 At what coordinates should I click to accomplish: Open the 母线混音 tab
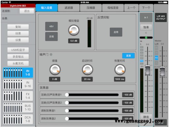[113, 8]
